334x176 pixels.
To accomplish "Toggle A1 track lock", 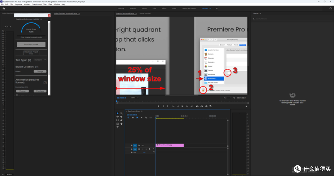I will [x=132, y=149].
